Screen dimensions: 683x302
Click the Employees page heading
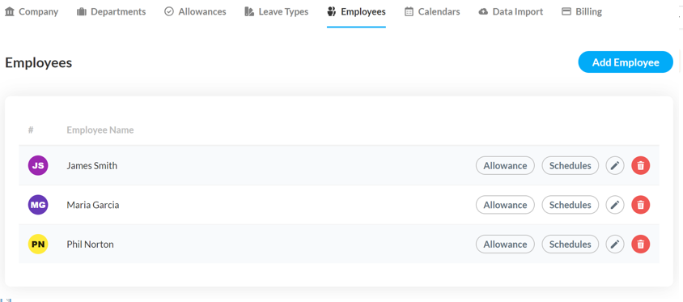click(38, 63)
